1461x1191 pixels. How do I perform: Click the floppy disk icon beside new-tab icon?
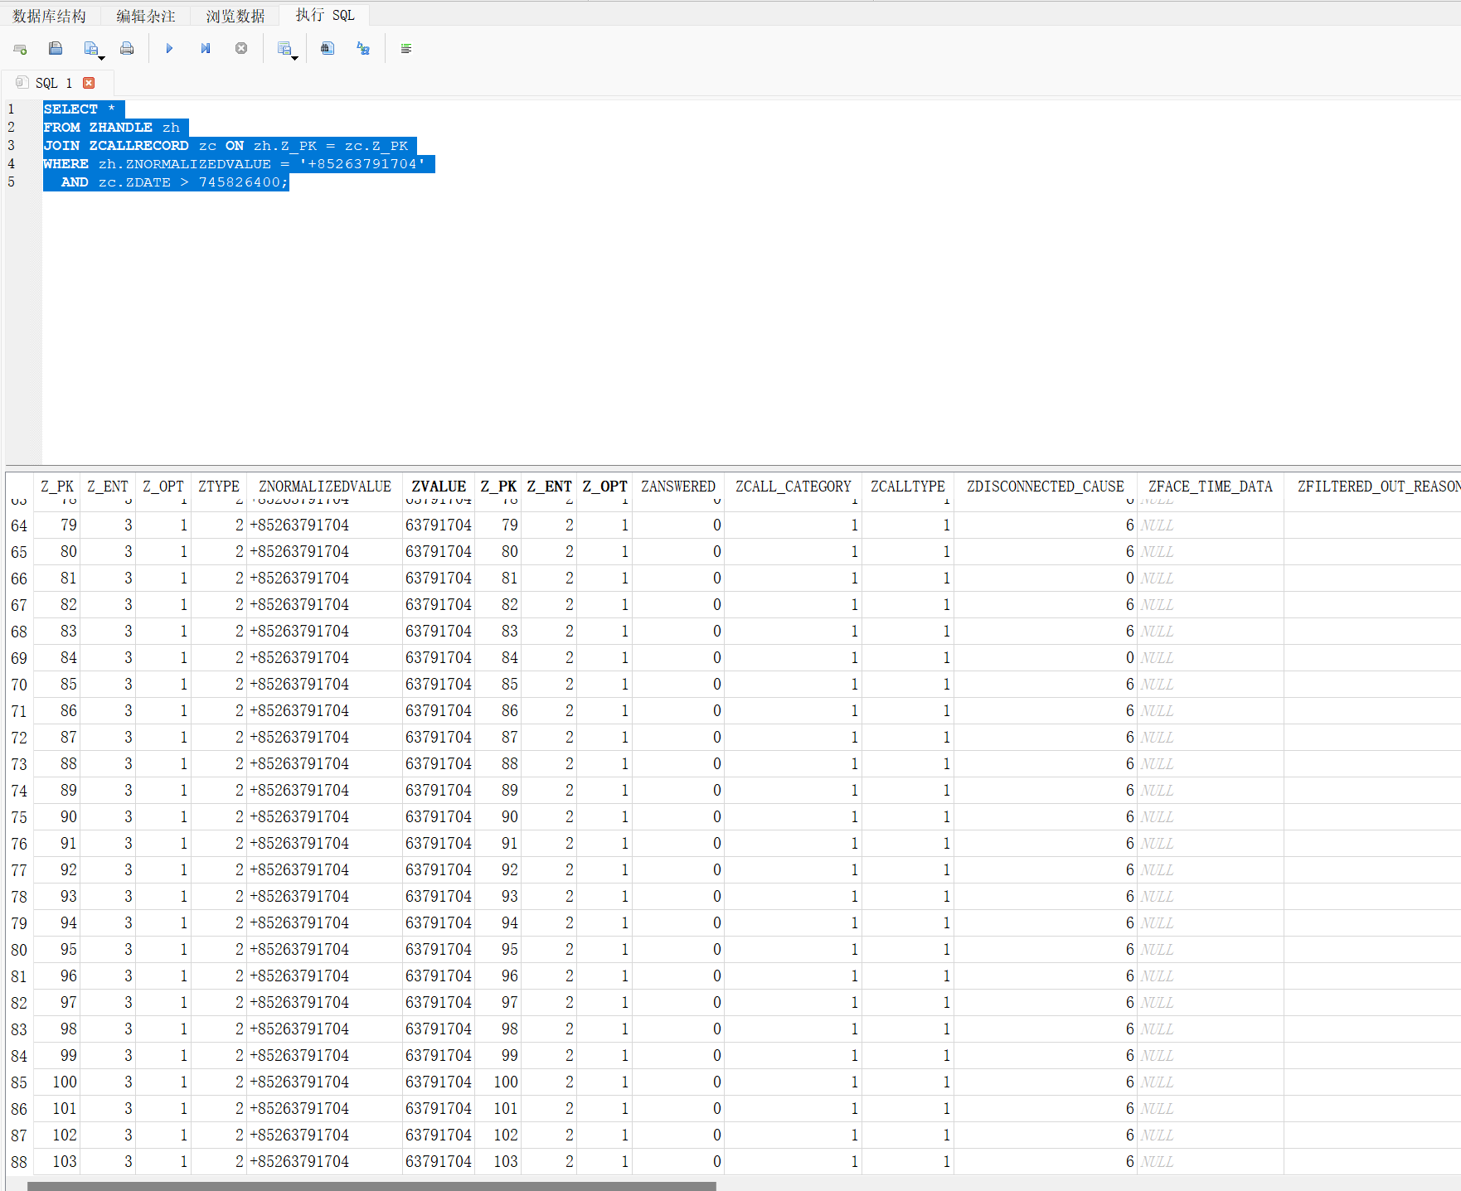(x=56, y=48)
